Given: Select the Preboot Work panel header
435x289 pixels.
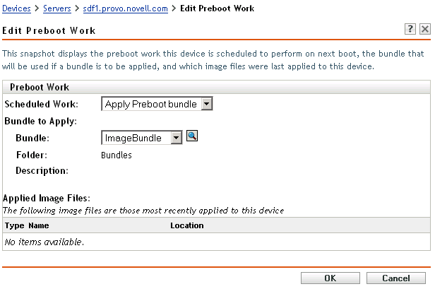Looking at the screenshot, I should click(39, 87).
